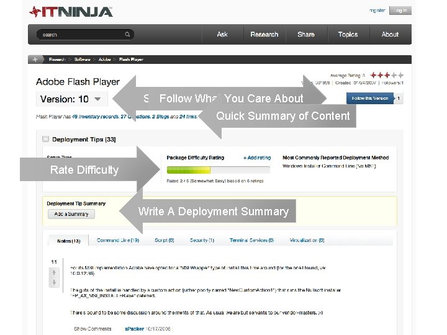Open the Ask menu
The width and height of the screenshot is (447, 335).
coord(222,34)
